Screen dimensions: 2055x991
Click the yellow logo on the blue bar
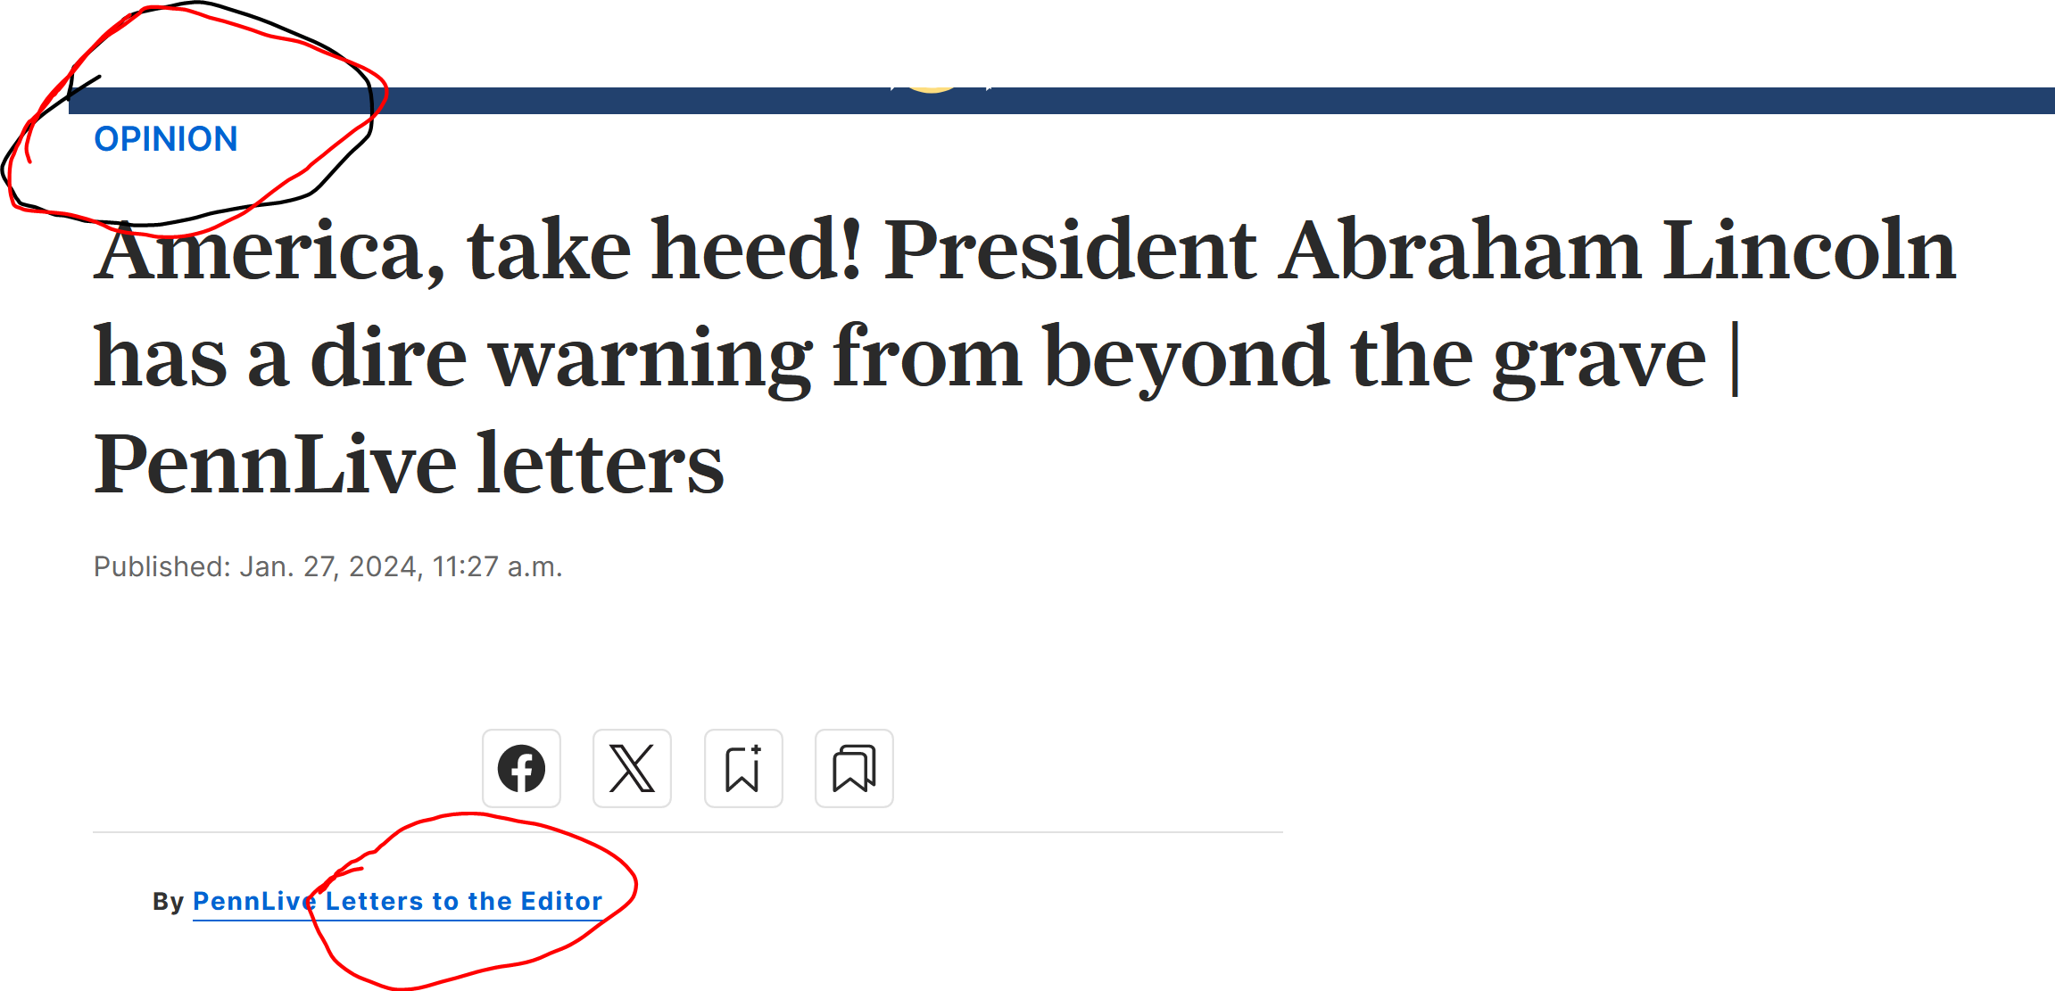coord(931,88)
